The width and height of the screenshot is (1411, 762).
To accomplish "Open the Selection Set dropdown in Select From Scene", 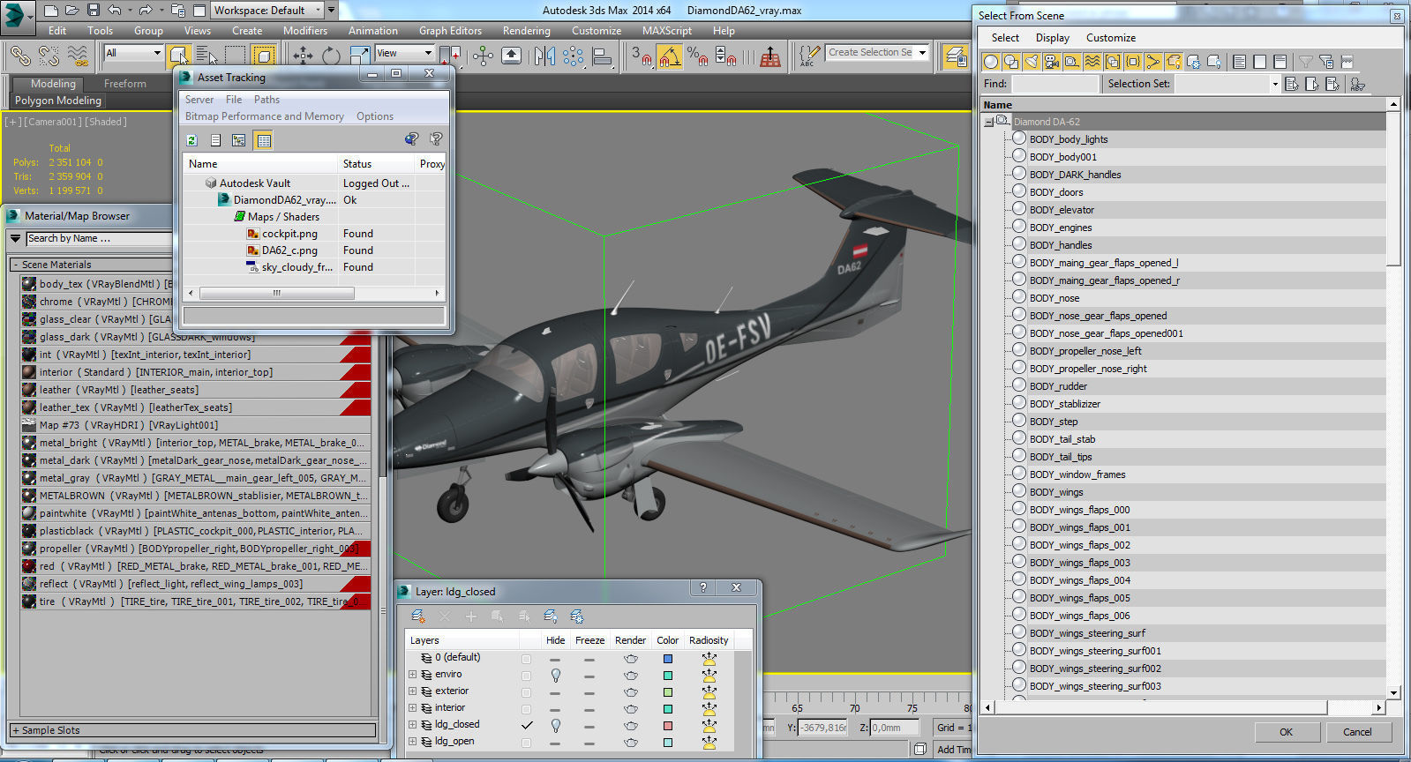I will [1274, 84].
